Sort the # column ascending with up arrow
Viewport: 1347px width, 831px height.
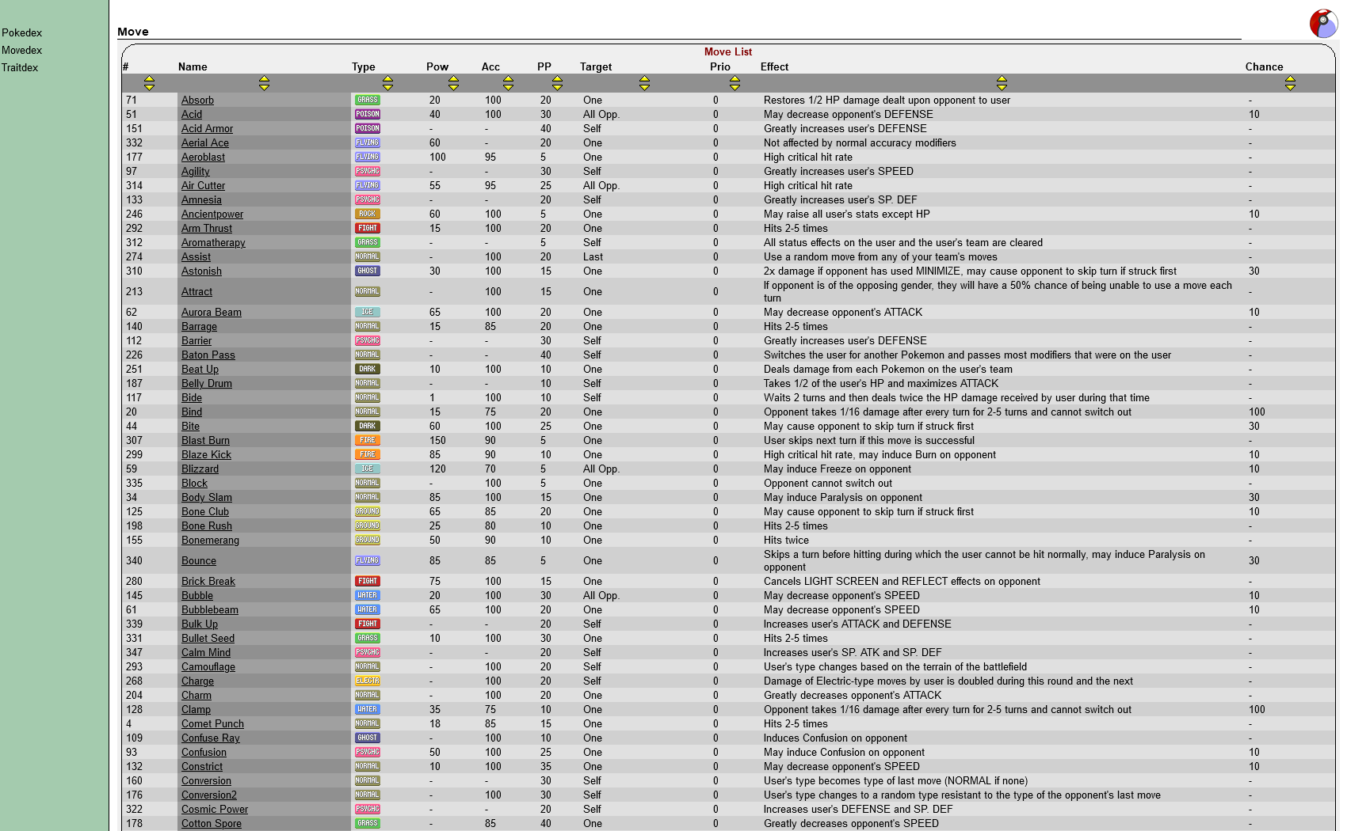(x=149, y=79)
